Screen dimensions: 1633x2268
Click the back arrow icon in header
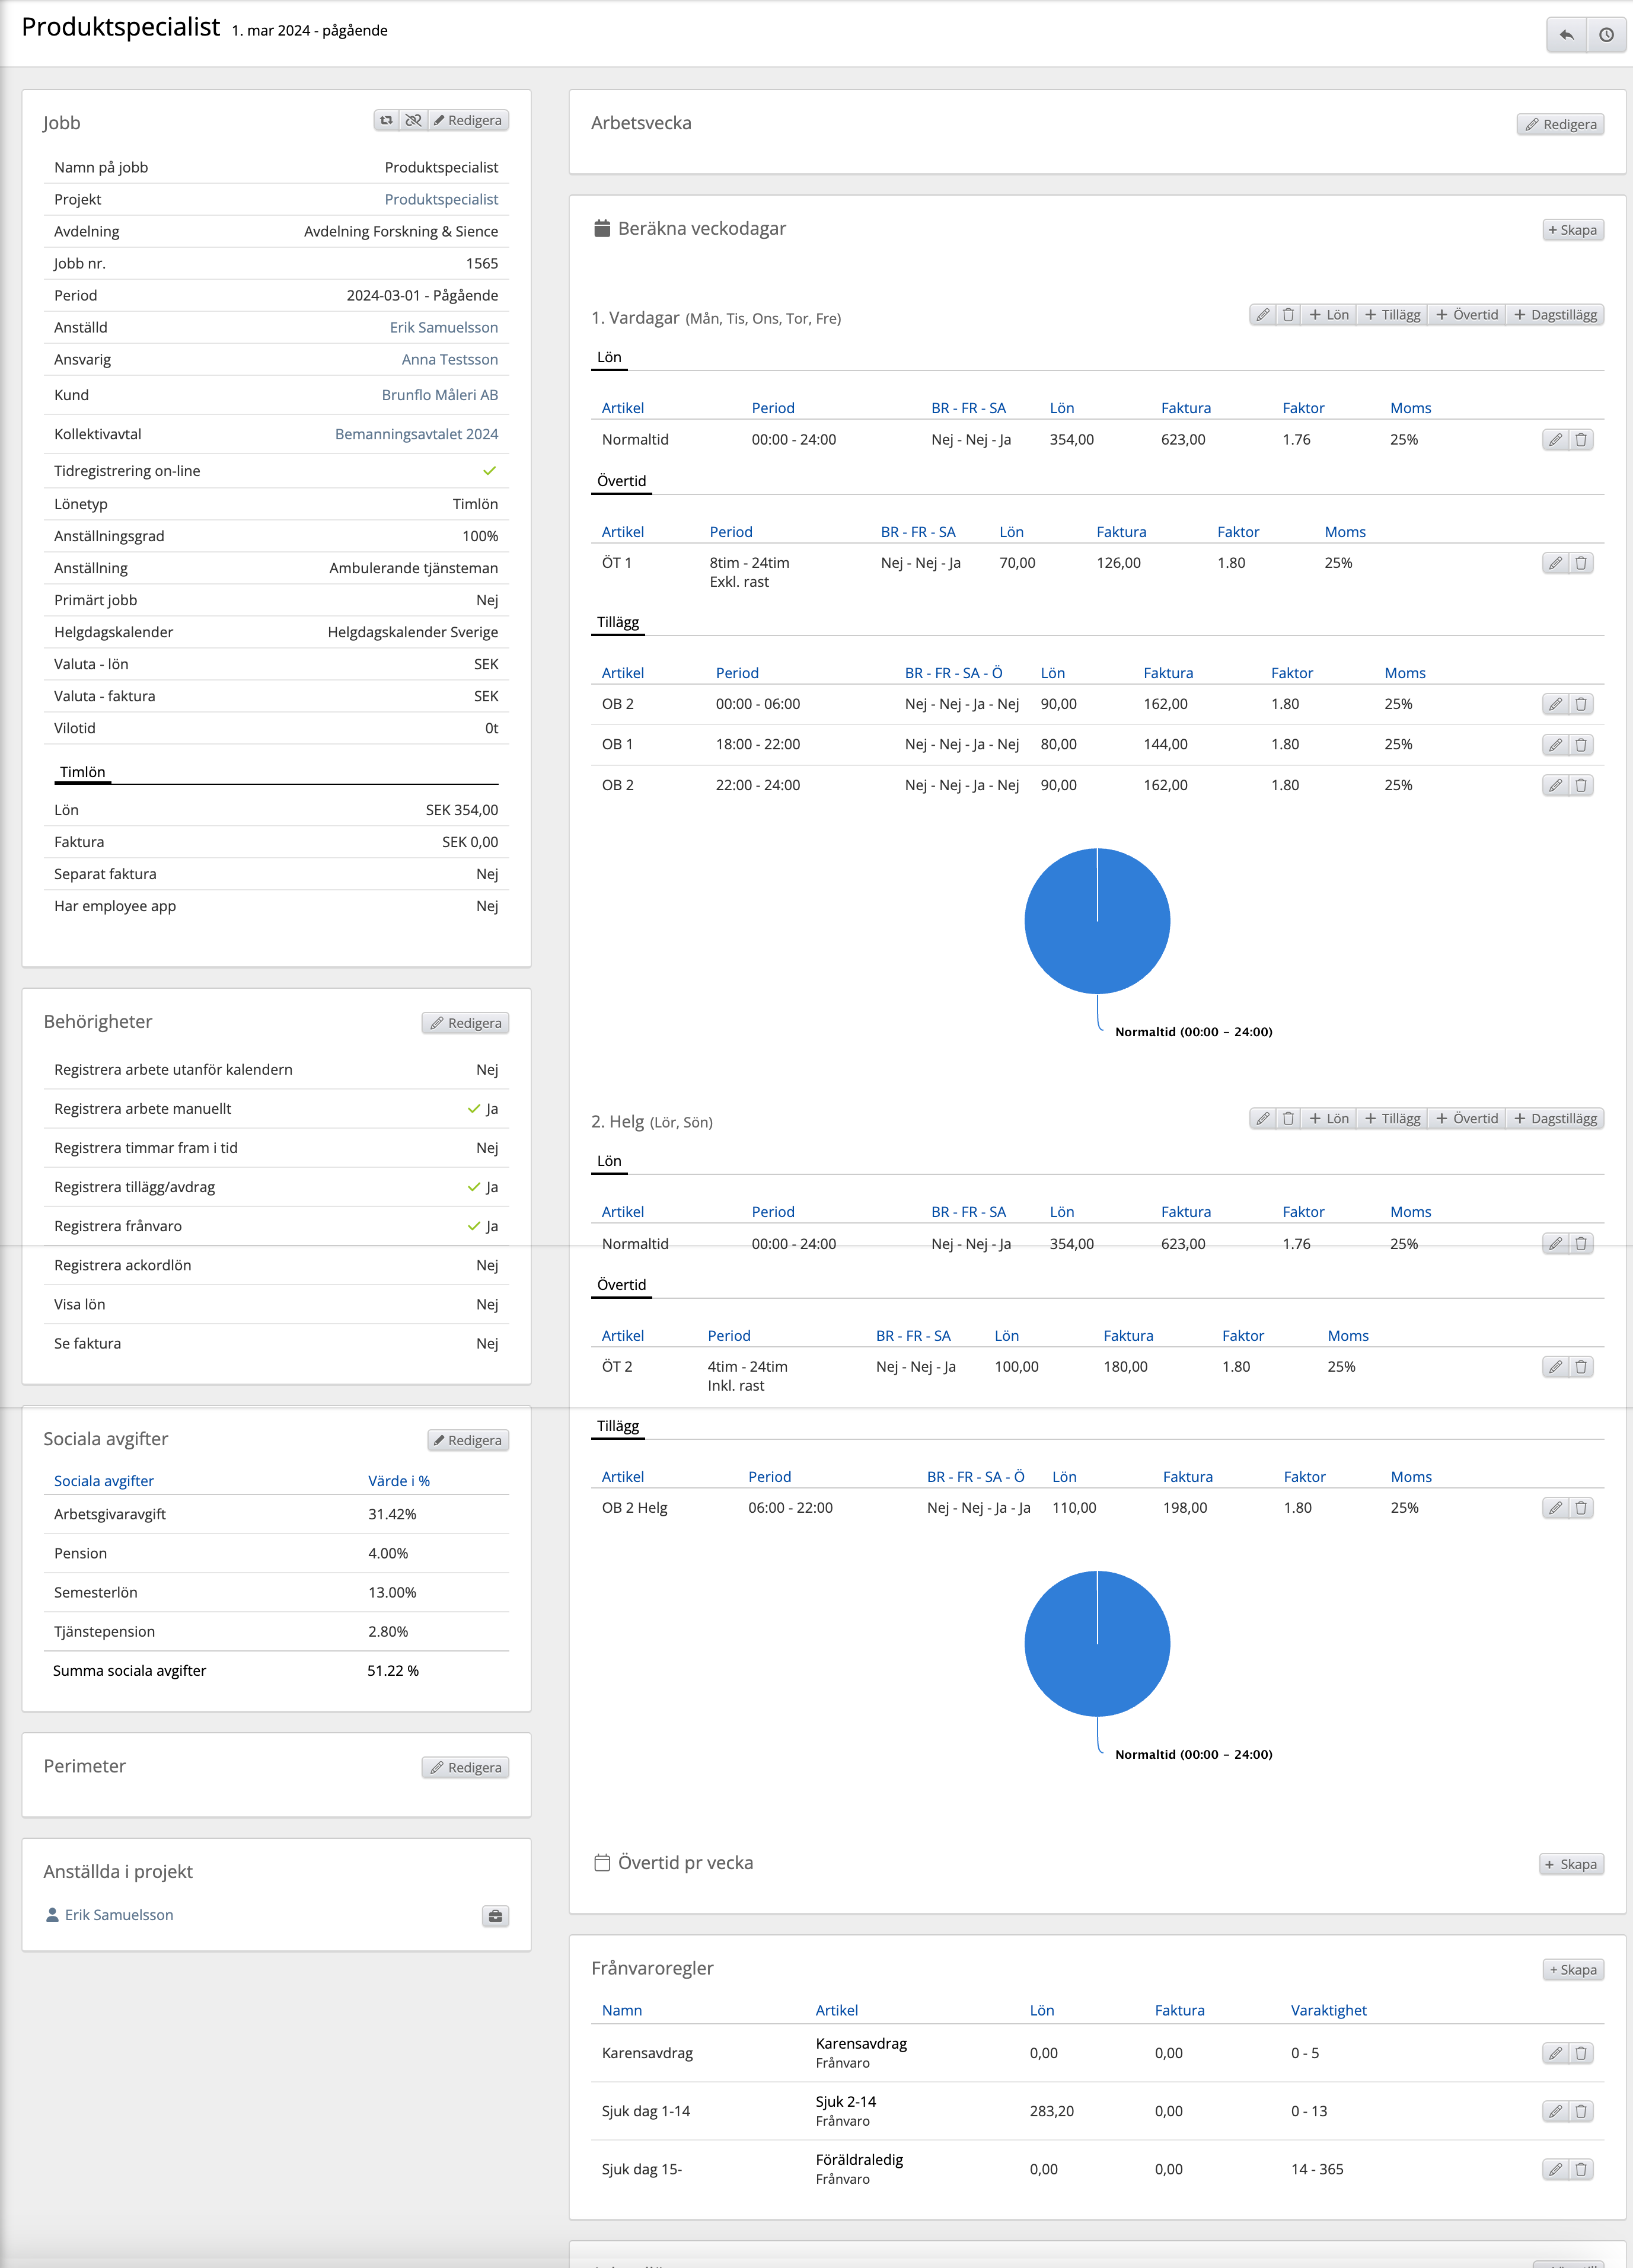pyautogui.click(x=1566, y=35)
